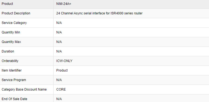Select the Orderability label
Image resolution: width=209 pixels, height=102 pixels.
pos(10,61)
